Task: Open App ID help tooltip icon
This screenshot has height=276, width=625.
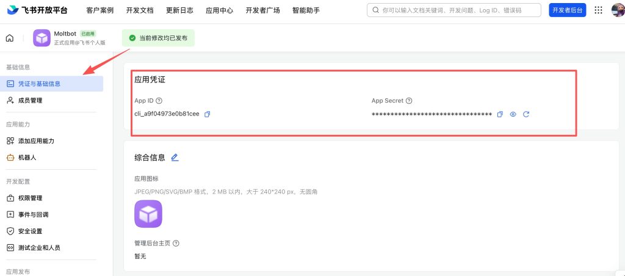Action: pos(159,101)
